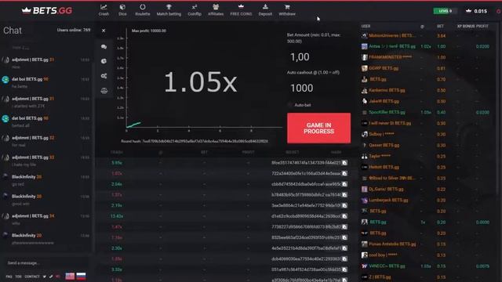502x282 pixels.
Task: Click the USER column header in players table
Action: (366, 26)
